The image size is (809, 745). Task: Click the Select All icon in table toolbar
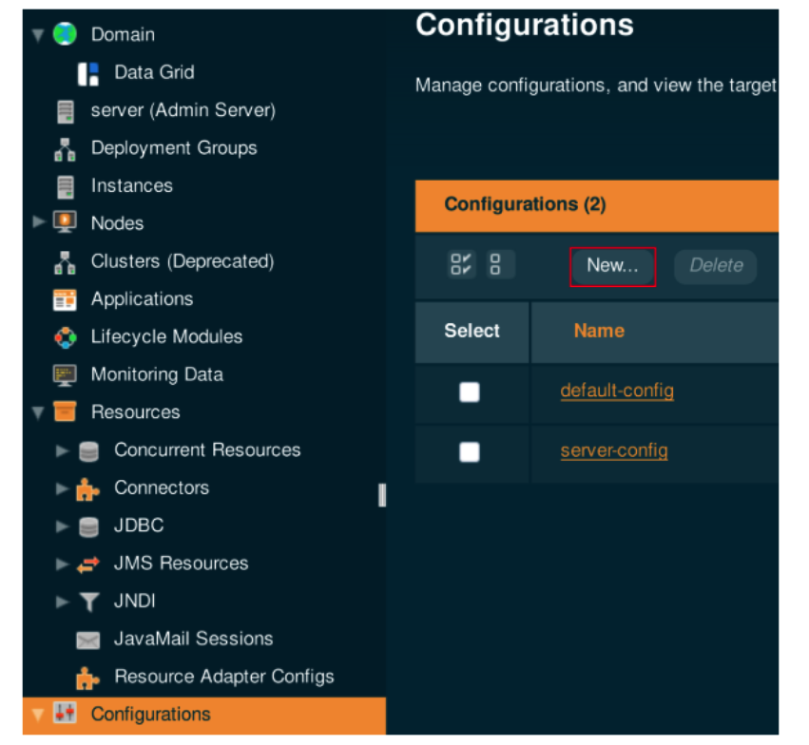click(x=461, y=265)
